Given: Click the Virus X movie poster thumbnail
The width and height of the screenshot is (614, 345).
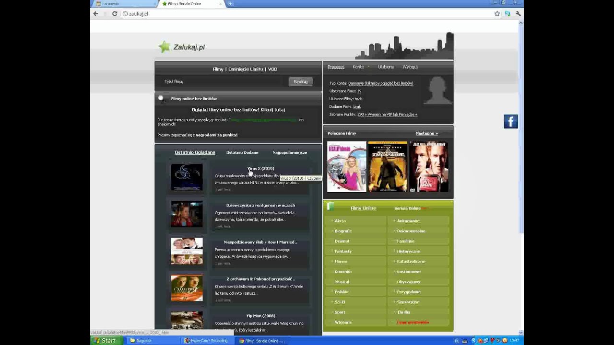Looking at the screenshot, I should 187,177.
